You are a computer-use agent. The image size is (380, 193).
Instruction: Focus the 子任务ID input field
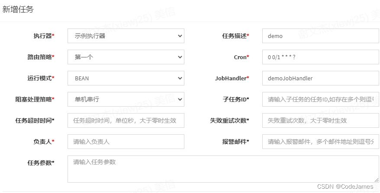[321, 99]
